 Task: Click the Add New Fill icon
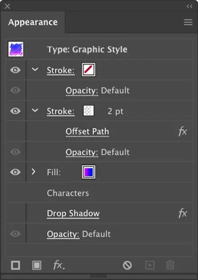(37, 265)
